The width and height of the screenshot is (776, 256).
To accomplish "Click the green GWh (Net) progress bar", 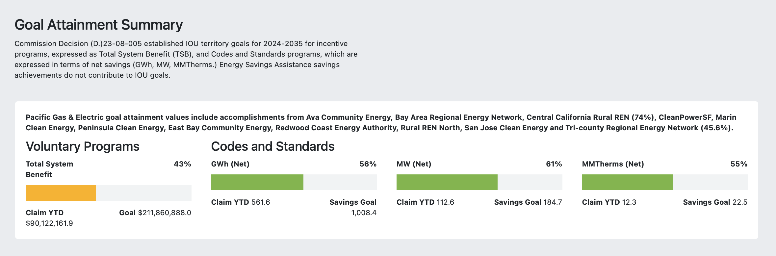I will point(257,182).
